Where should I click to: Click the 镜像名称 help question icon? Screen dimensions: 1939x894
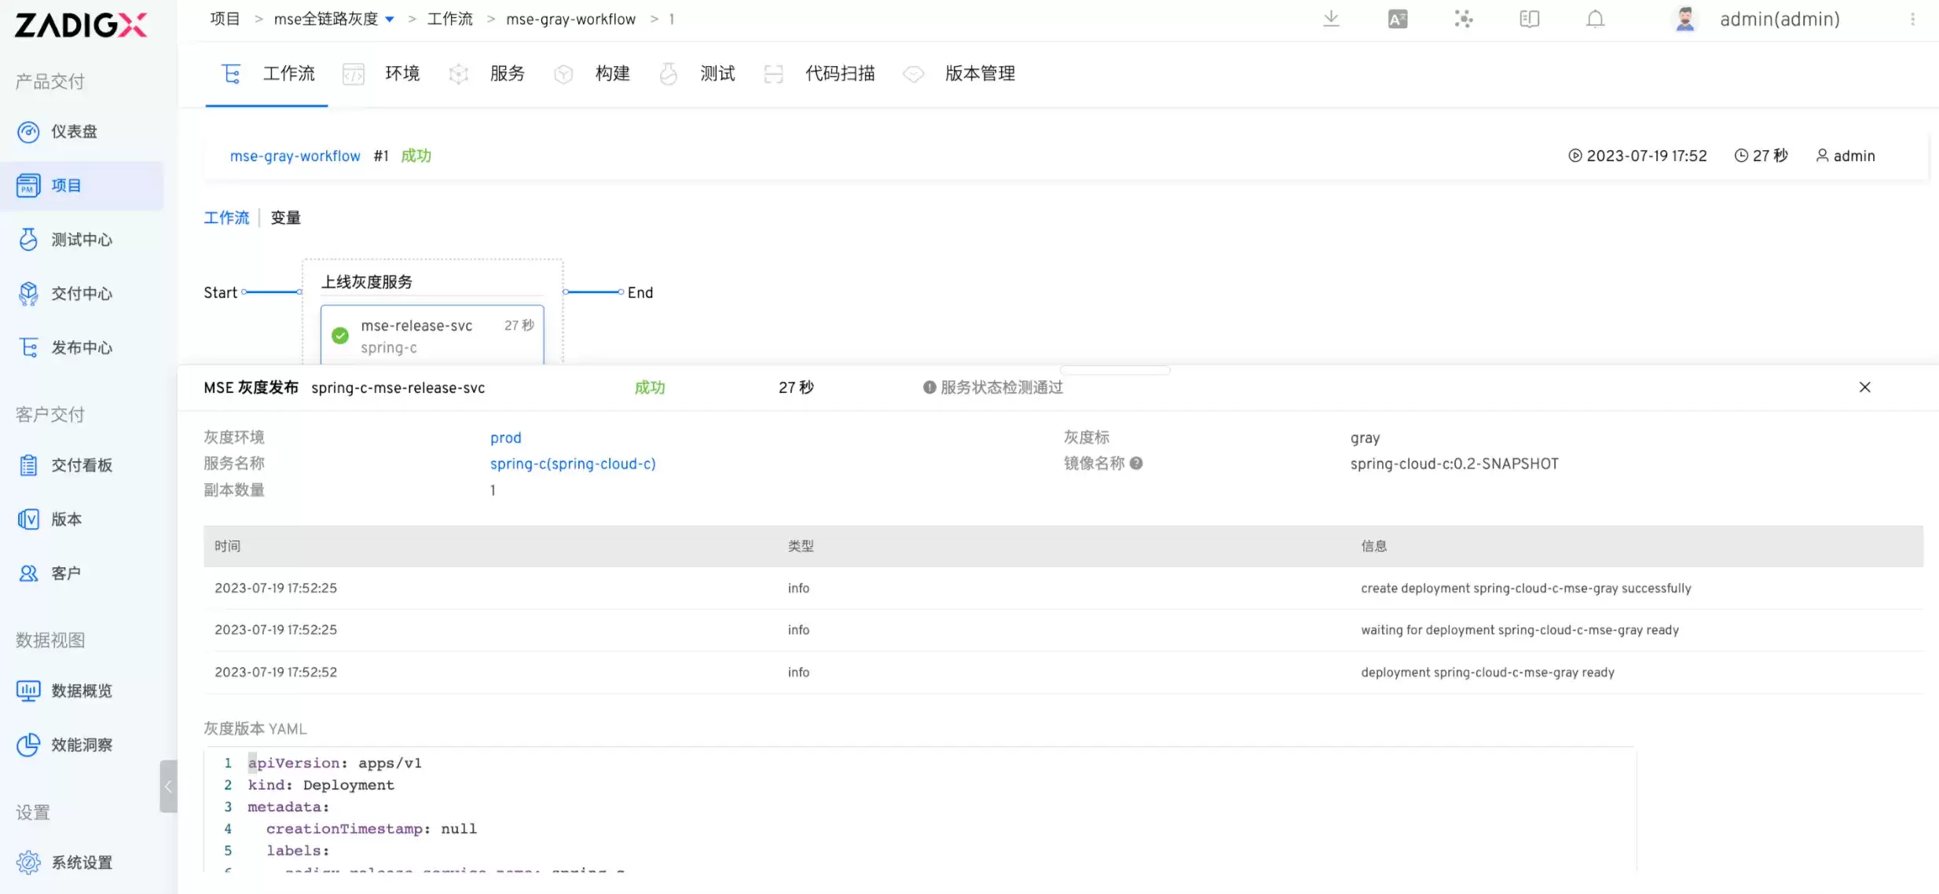tap(1136, 463)
